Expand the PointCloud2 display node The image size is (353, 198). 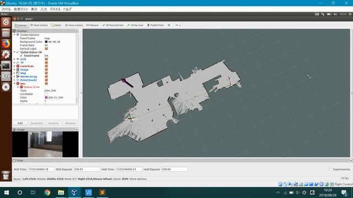coord(15,80)
